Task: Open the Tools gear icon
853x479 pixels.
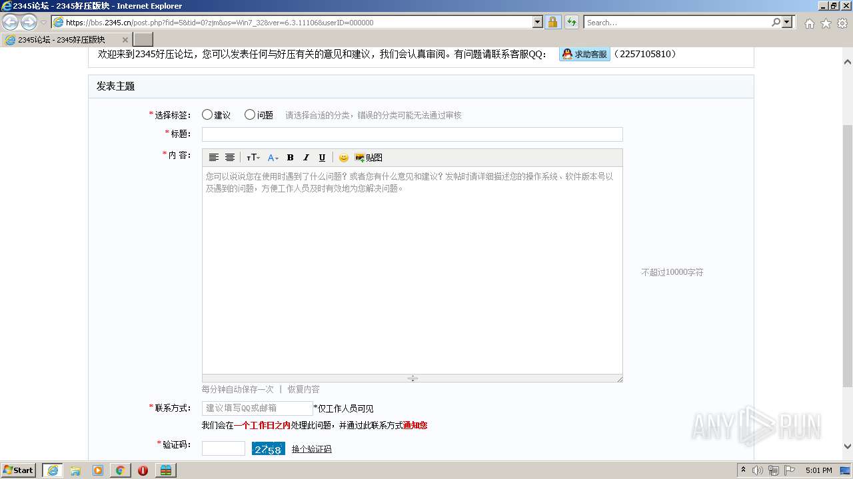Action: coord(842,23)
